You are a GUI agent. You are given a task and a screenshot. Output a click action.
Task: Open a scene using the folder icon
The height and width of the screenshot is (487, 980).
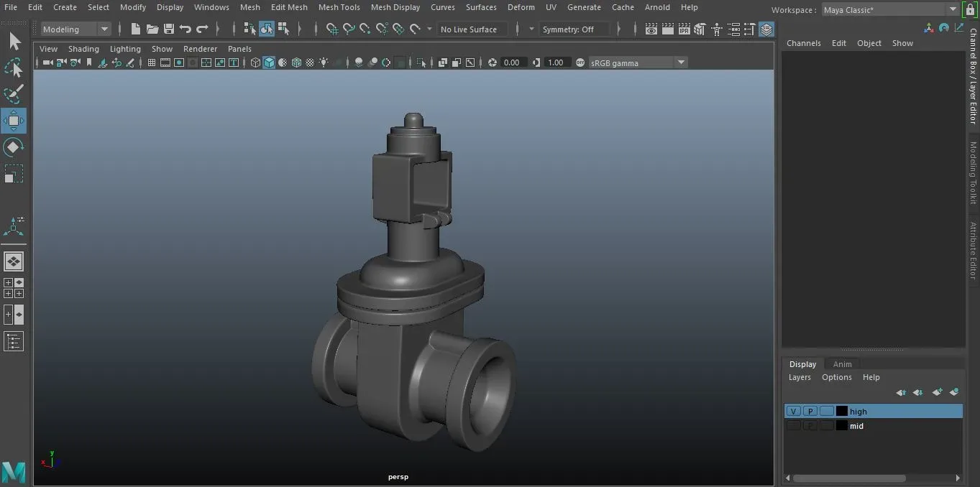point(152,29)
